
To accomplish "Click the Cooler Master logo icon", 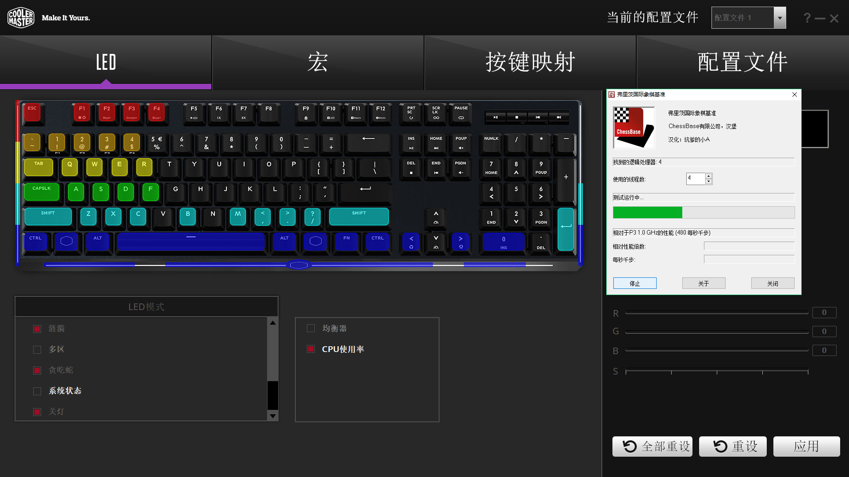I will click(21, 18).
